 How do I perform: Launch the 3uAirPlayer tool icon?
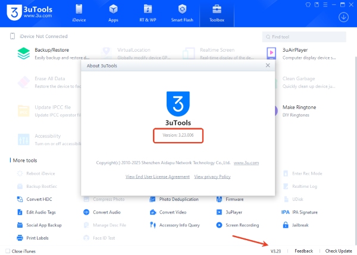[271, 53]
